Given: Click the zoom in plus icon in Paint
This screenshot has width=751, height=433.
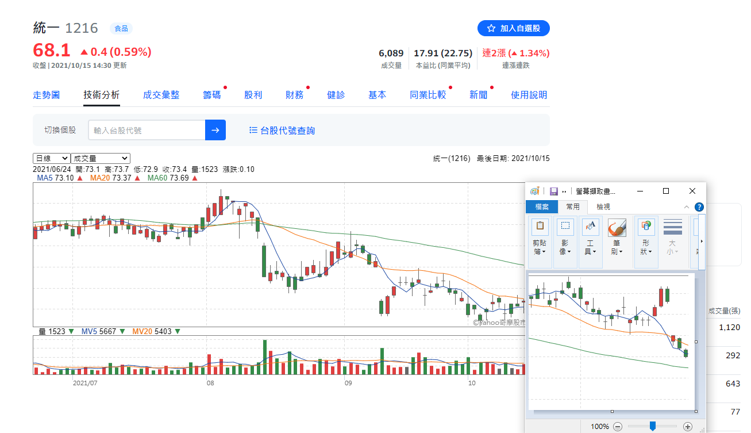Looking at the screenshot, I should (688, 427).
